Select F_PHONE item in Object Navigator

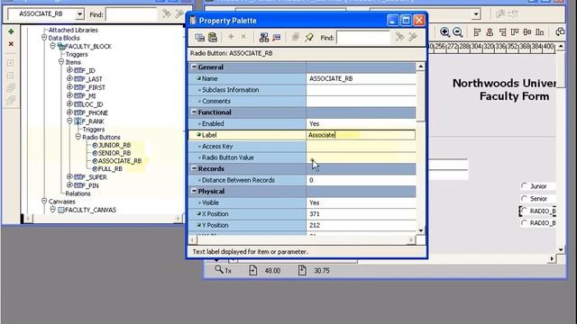pyautogui.click(x=95, y=112)
